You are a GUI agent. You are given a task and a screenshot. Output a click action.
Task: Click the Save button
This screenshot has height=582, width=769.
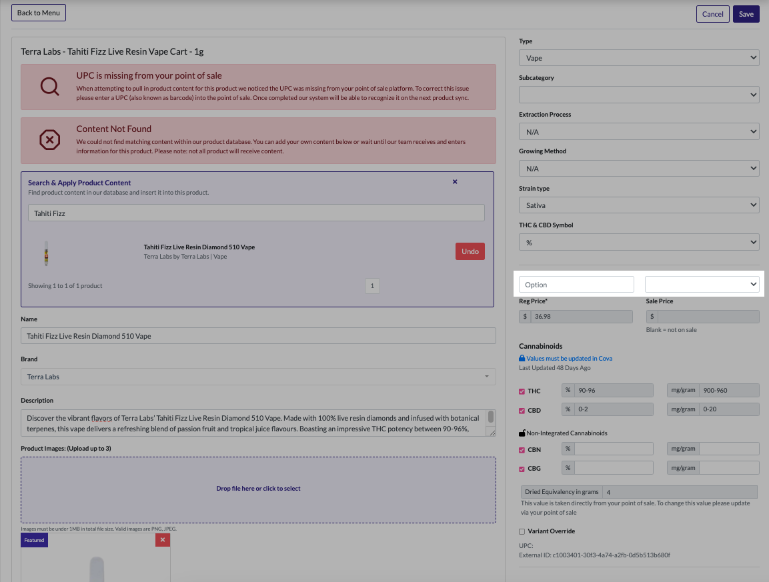[746, 14]
